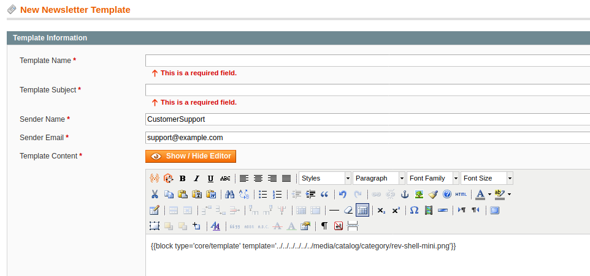Click the Cut scissors icon

click(155, 195)
